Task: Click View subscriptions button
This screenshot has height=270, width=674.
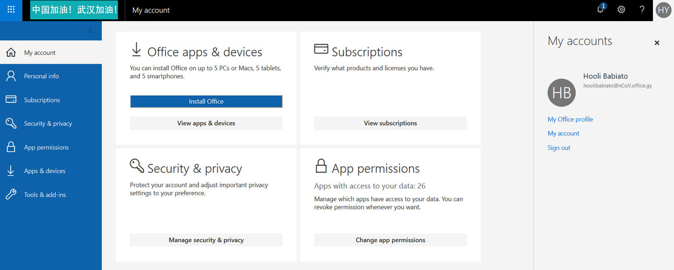Action: [391, 123]
